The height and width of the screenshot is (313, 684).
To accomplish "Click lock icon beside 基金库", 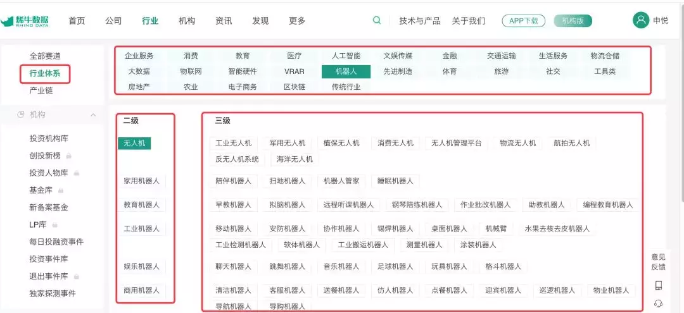I will pos(61,190).
